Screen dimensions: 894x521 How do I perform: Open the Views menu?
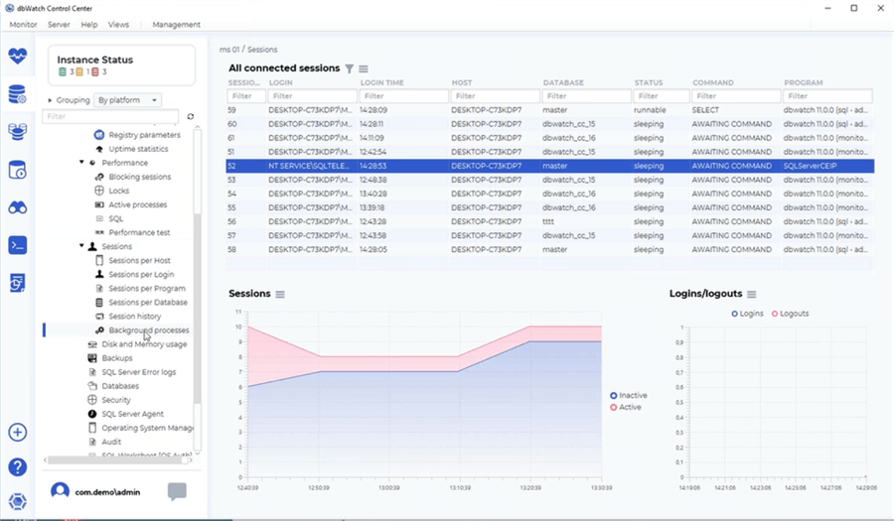pyautogui.click(x=118, y=25)
